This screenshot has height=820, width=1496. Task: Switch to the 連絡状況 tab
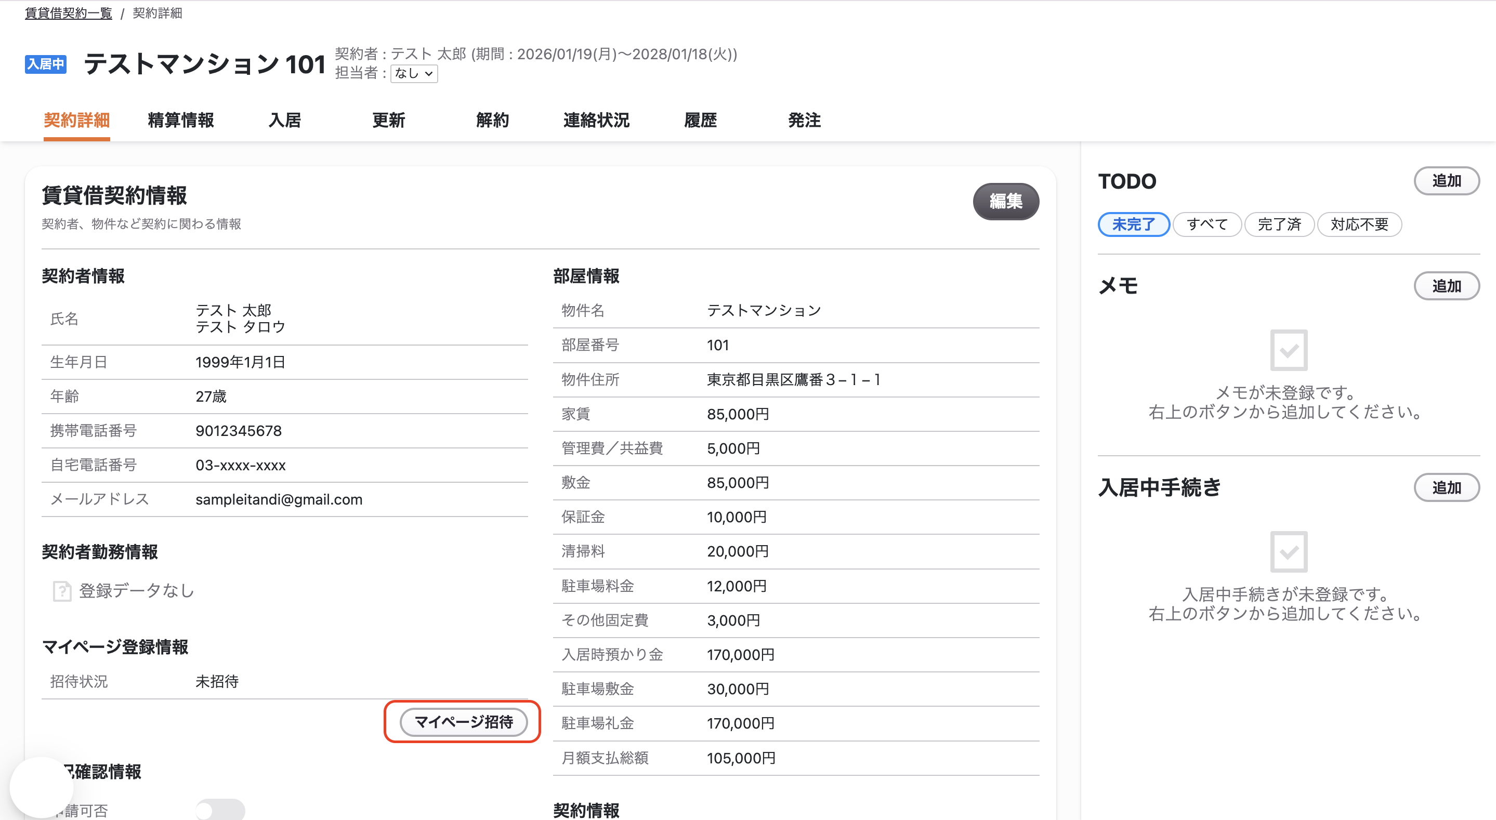click(x=596, y=120)
